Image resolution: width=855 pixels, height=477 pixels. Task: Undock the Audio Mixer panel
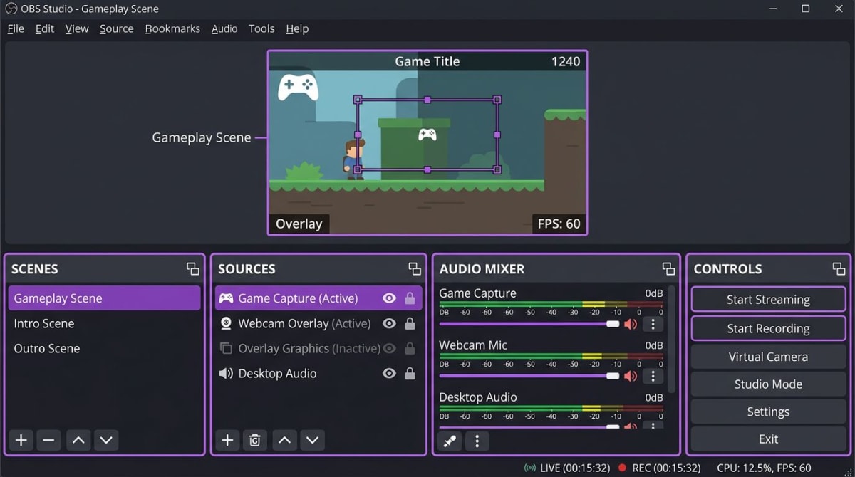click(668, 268)
